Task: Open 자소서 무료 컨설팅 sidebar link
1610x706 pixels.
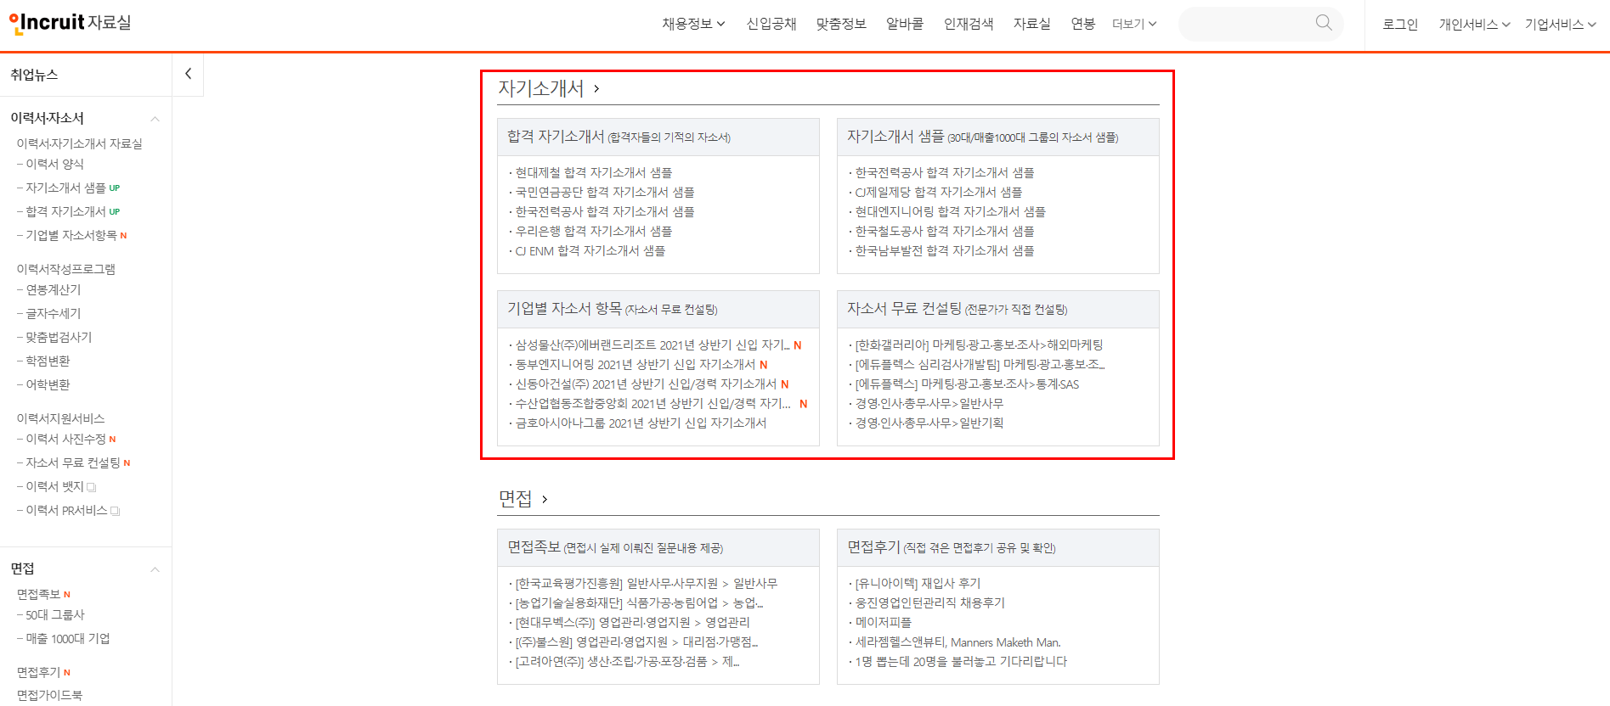Action: [72, 462]
